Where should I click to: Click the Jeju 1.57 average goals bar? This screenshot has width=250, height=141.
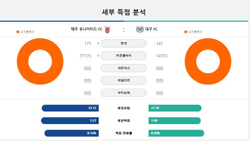(70, 121)
